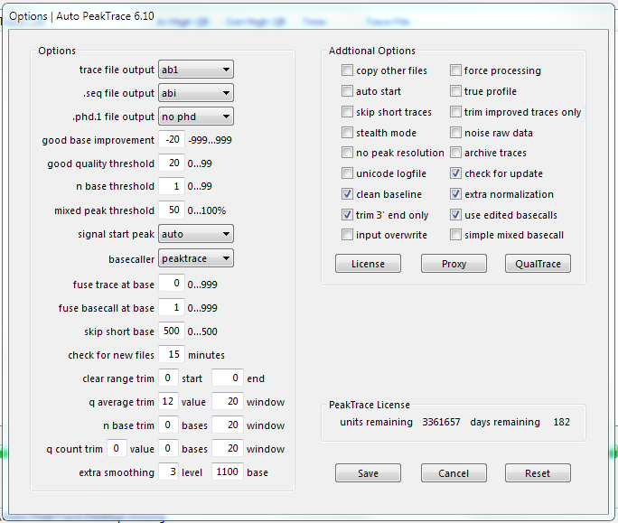Click q average trim value field

[168, 401]
